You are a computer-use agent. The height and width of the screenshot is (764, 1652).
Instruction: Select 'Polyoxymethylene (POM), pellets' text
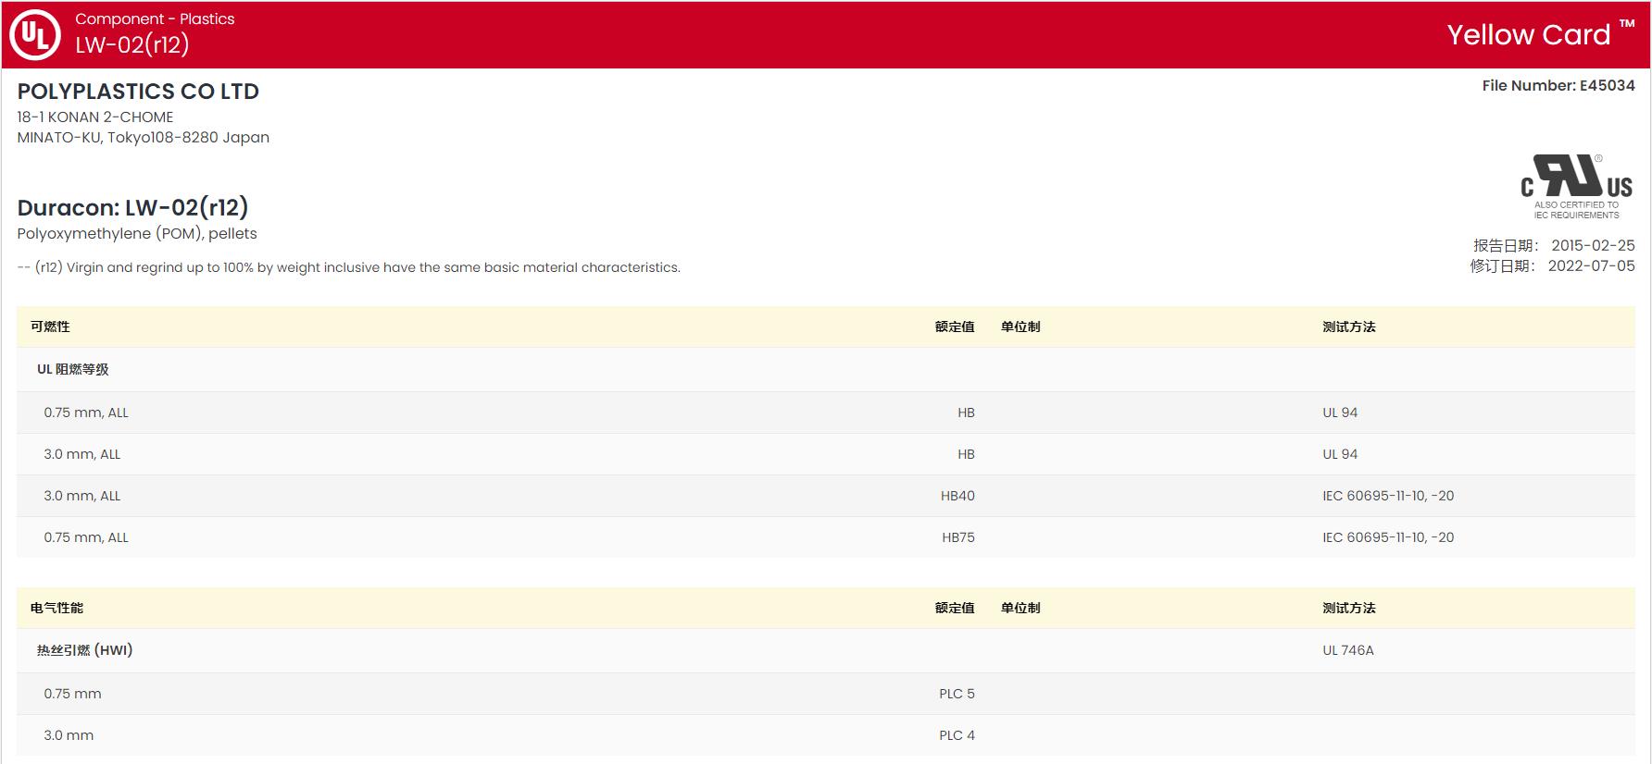pos(137,234)
